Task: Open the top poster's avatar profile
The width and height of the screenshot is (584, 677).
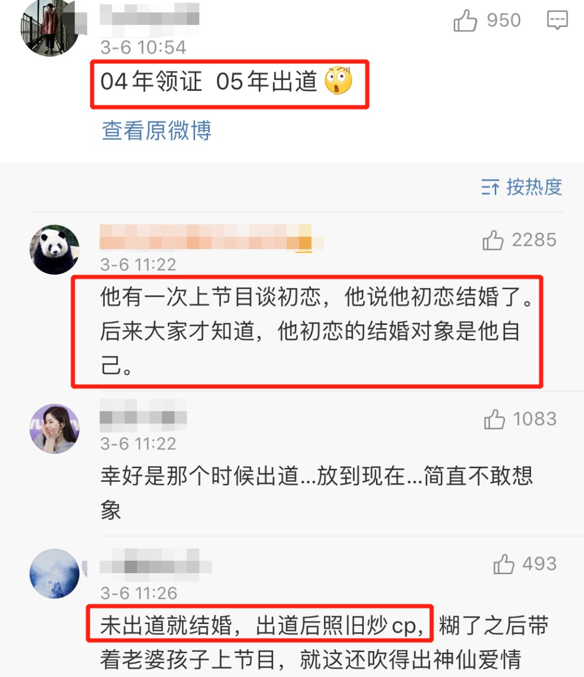Action: [50, 27]
